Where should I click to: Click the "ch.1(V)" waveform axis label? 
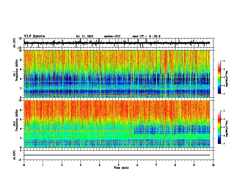pos(15,43)
